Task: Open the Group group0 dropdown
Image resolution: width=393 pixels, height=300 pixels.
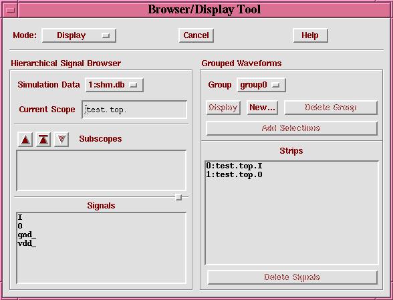Action: tap(261, 85)
